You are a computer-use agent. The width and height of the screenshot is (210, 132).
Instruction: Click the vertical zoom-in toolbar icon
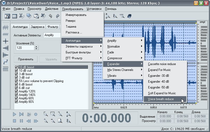point(108,16)
